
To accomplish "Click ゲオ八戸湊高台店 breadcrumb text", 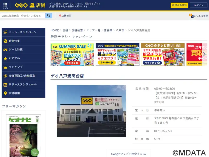I will pyautogui.click(x=139, y=30).
